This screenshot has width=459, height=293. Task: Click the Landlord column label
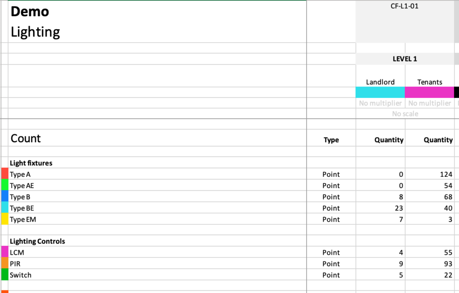[x=380, y=82]
